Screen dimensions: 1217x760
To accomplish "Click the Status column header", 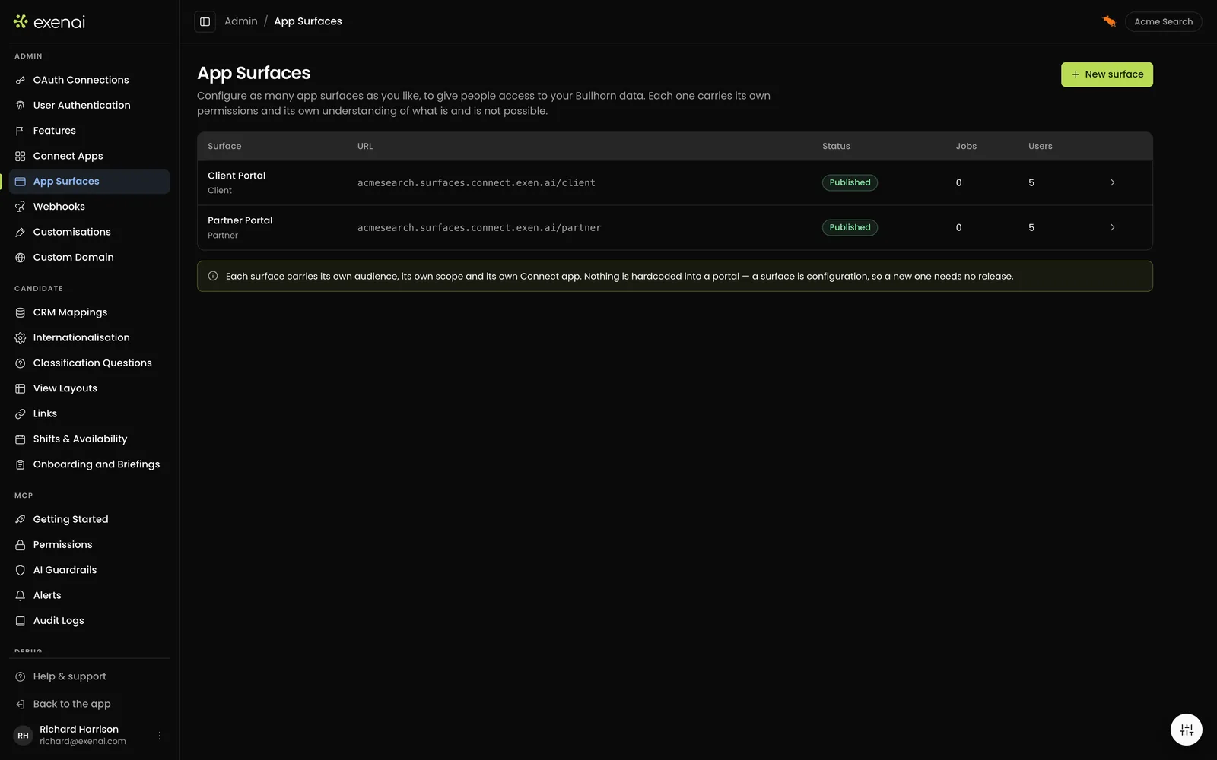I will 836,146.
